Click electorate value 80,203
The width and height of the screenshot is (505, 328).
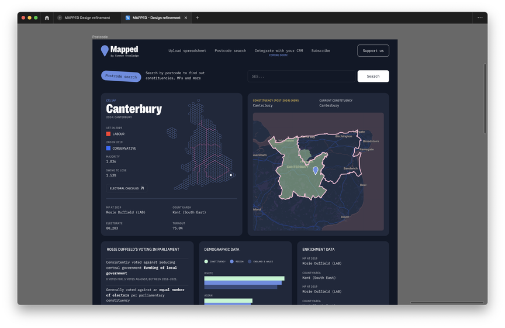(112, 228)
